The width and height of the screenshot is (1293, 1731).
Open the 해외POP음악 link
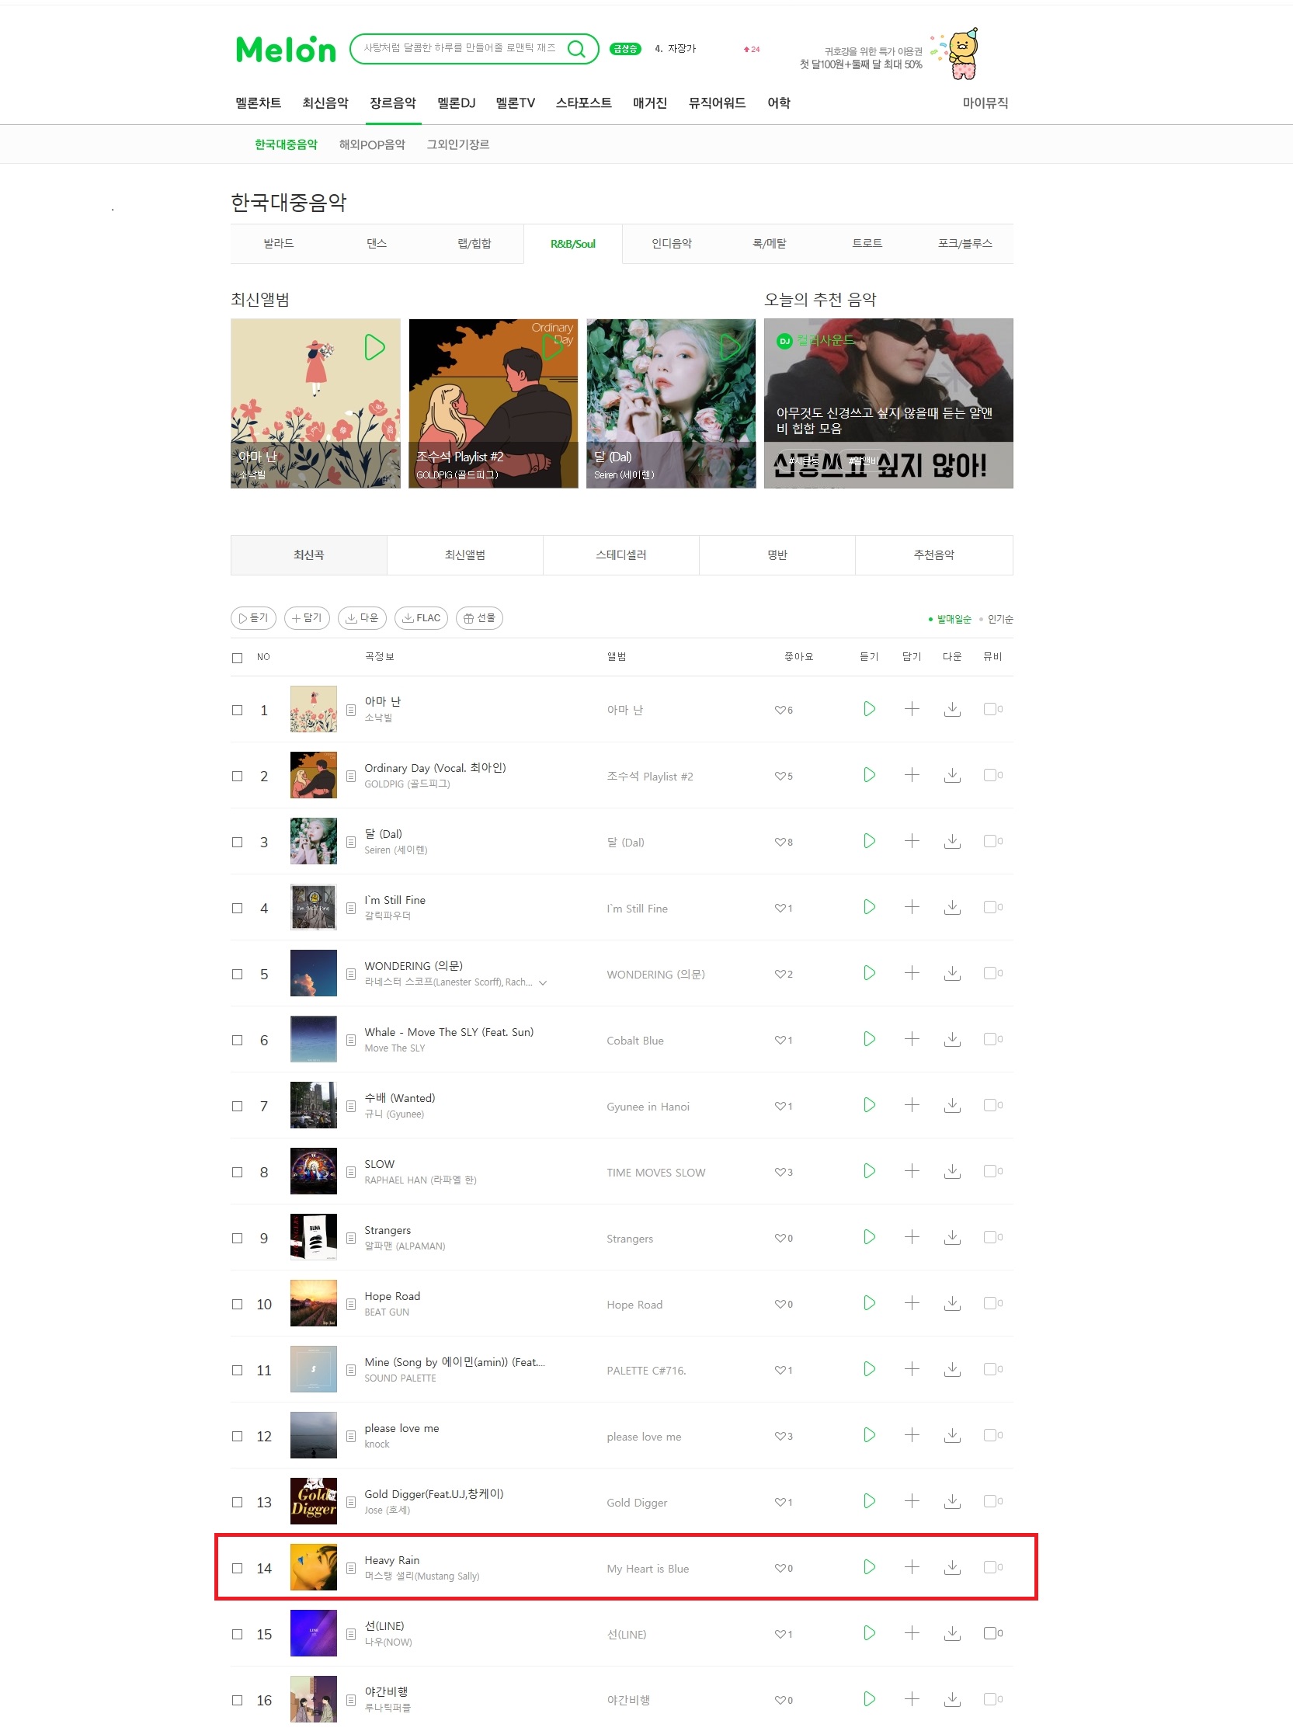click(372, 144)
